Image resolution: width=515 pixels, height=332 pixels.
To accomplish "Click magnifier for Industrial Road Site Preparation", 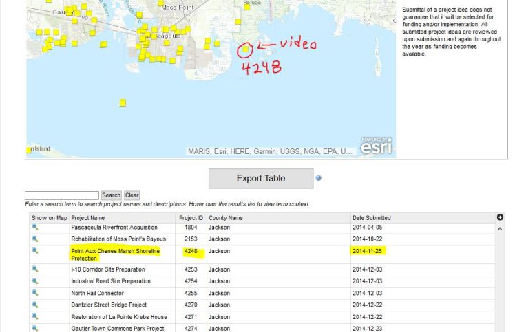I will [x=35, y=281].
